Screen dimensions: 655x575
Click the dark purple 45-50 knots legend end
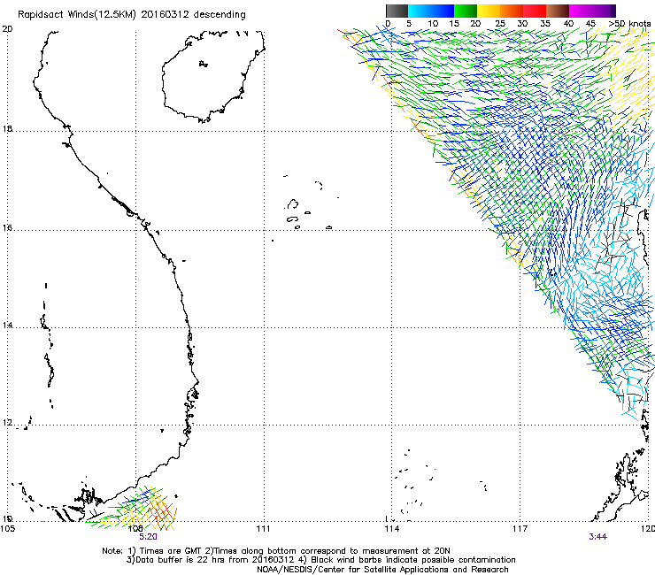tap(604, 11)
